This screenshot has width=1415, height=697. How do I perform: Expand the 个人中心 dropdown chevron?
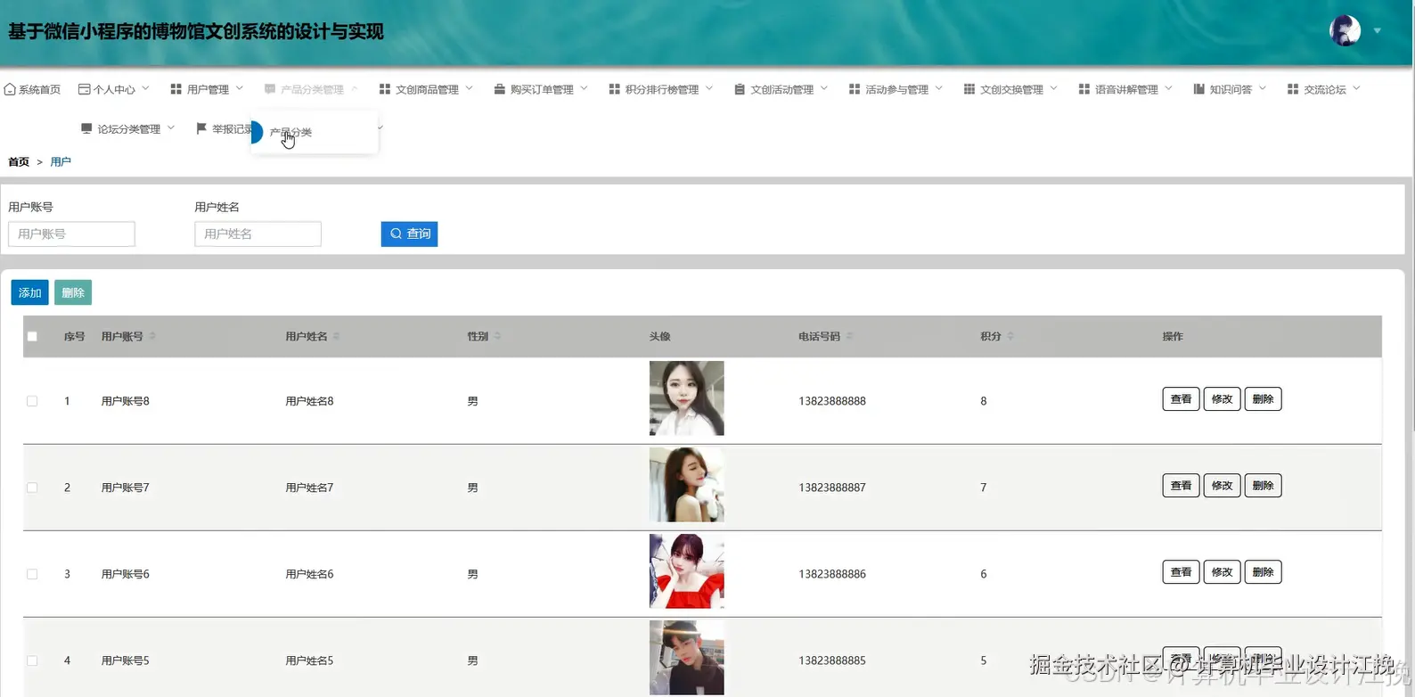tap(145, 88)
